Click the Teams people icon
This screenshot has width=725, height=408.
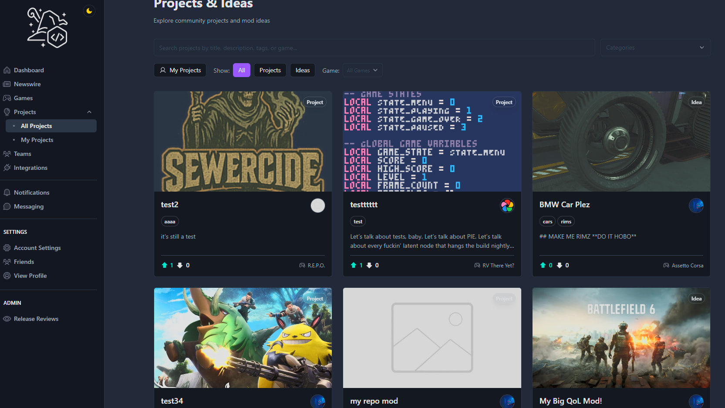point(7,154)
